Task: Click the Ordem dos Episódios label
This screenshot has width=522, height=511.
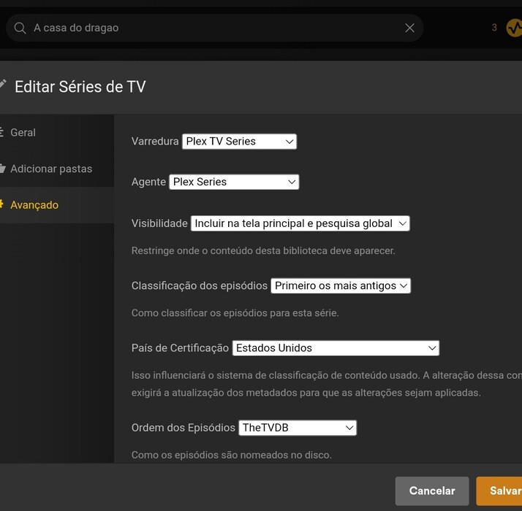Action: (x=183, y=428)
